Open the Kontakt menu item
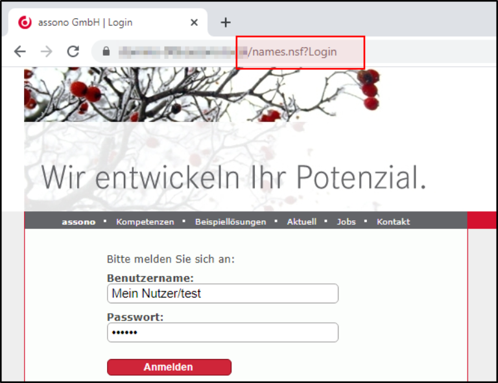498x383 pixels. point(393,222)
